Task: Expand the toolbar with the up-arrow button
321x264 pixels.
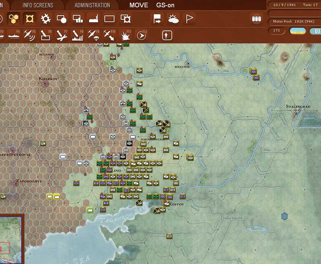Action: click(167, 35)
